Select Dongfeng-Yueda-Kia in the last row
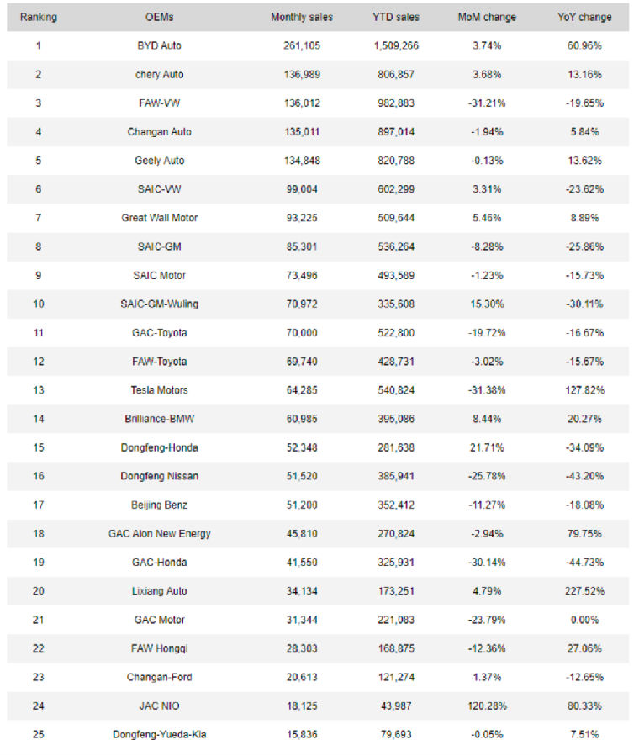639x756 pixels. coord(160,735)
